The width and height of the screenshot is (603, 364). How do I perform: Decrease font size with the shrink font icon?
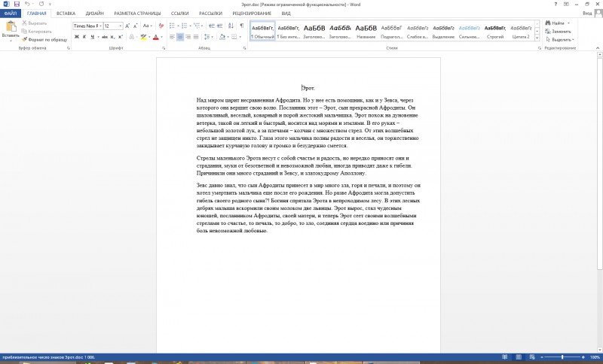point(136,26)
